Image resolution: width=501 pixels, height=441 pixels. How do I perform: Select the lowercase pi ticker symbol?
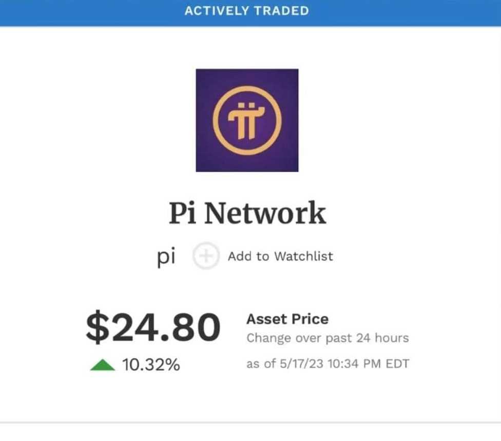166,256
